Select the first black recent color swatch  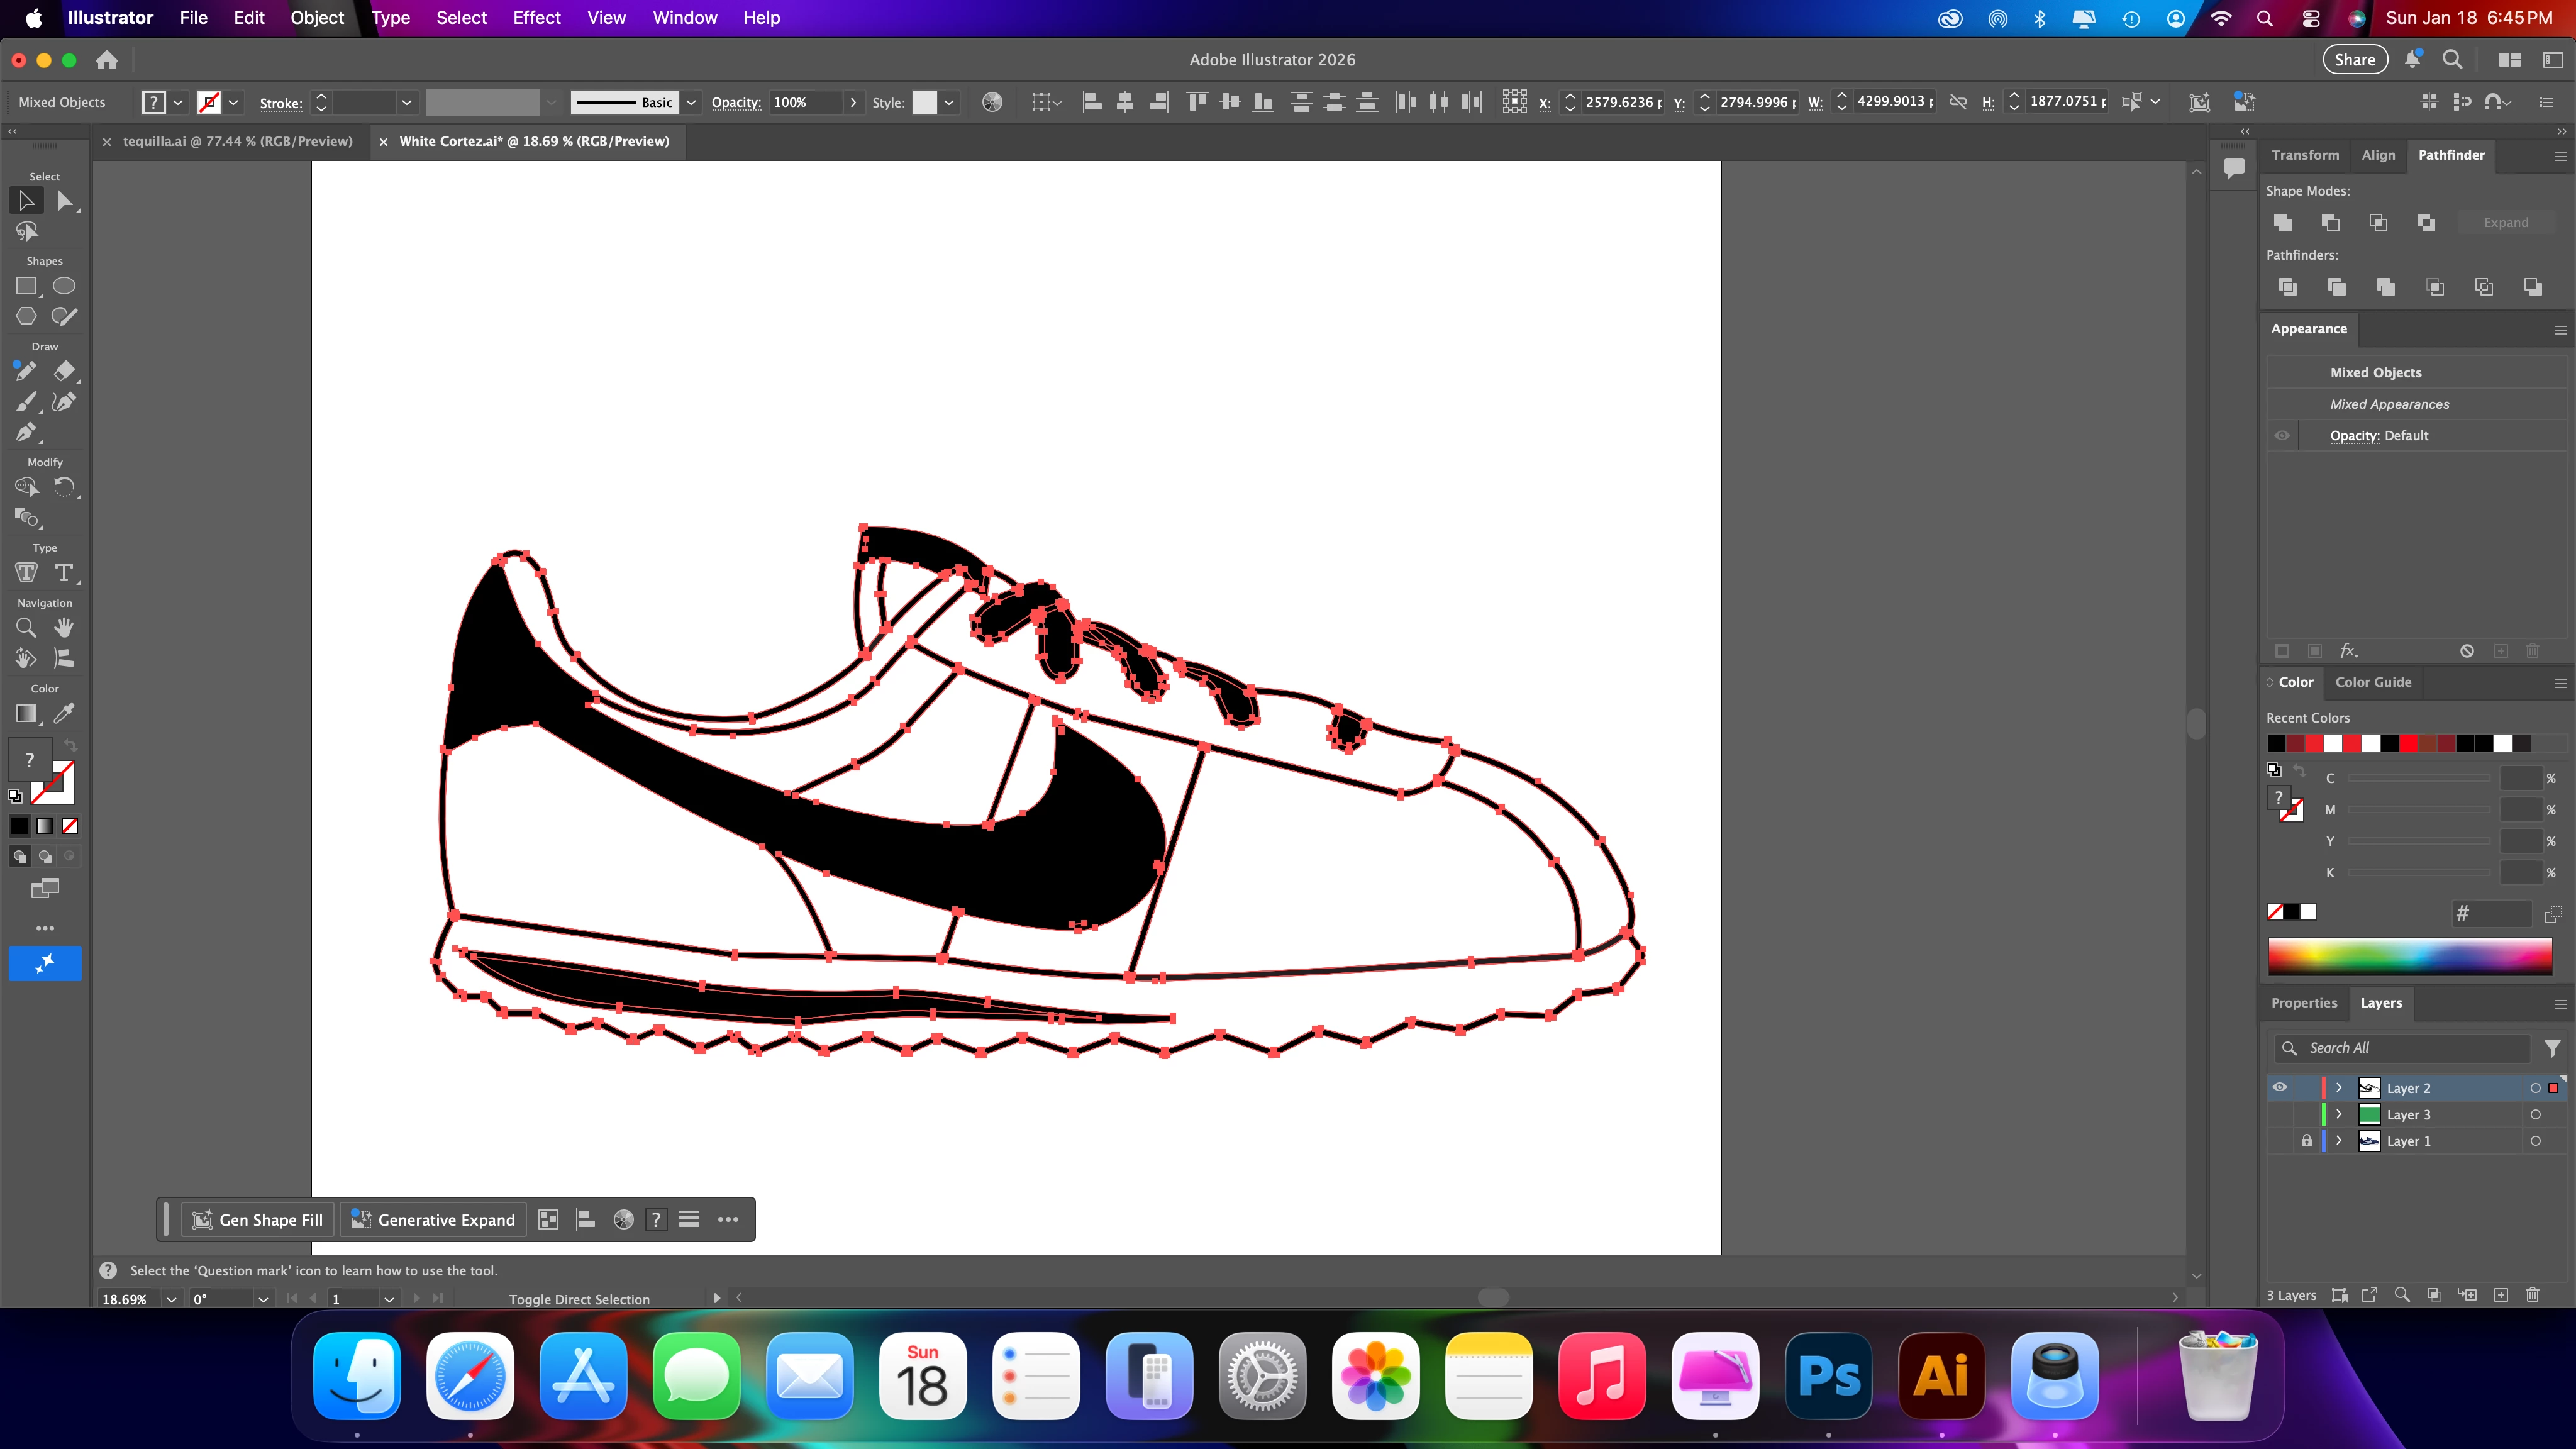tap(2276, 743)
